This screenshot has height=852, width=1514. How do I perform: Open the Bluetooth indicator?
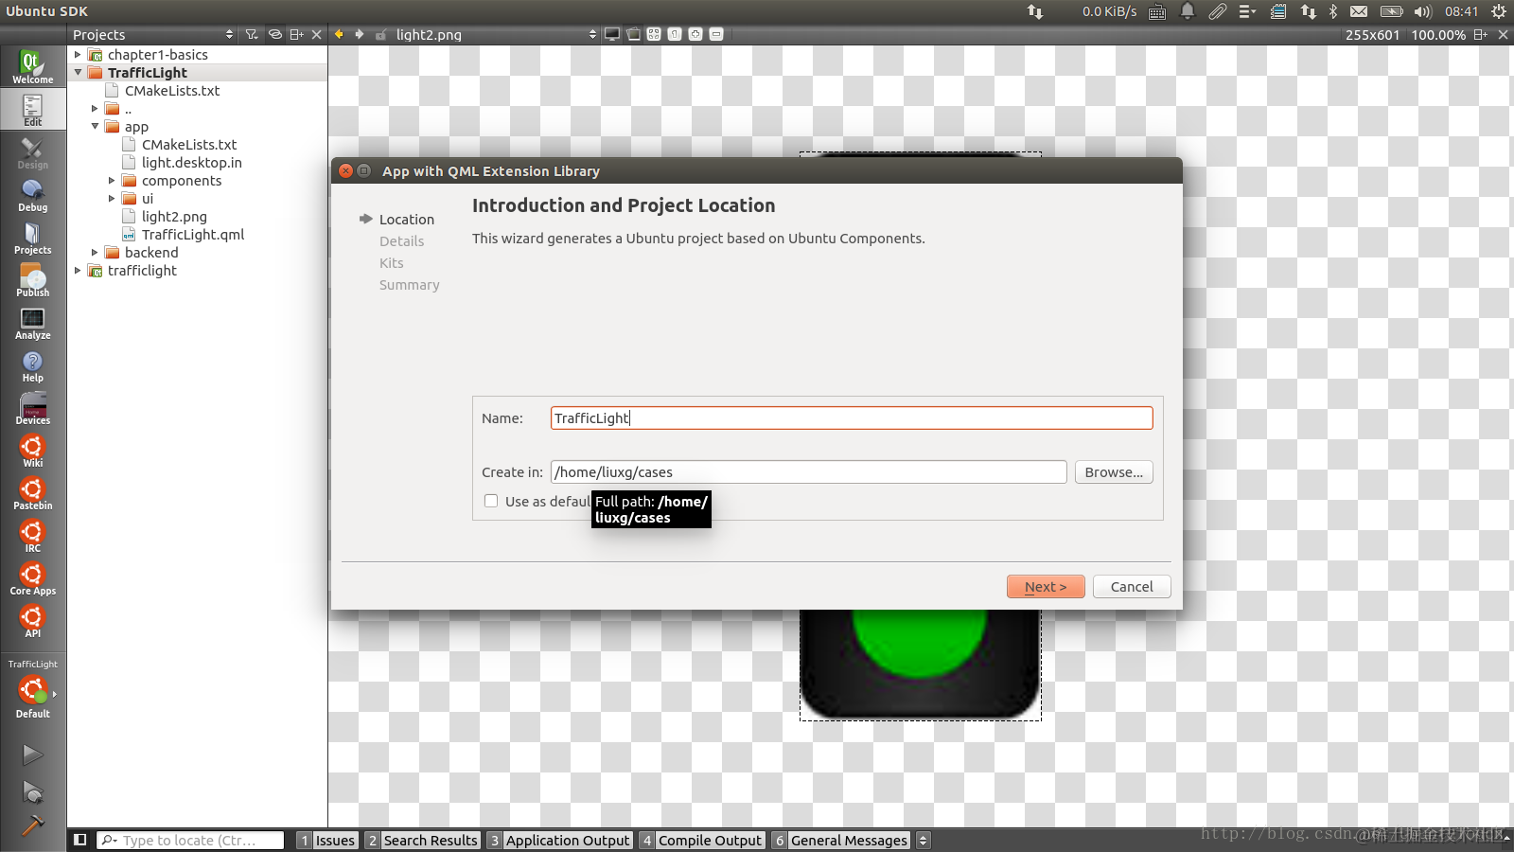coord(1333,11)
